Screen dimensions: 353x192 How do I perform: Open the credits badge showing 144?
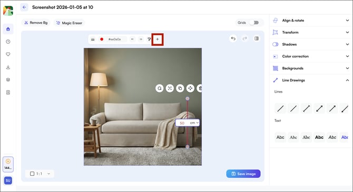tap(8, 164)
